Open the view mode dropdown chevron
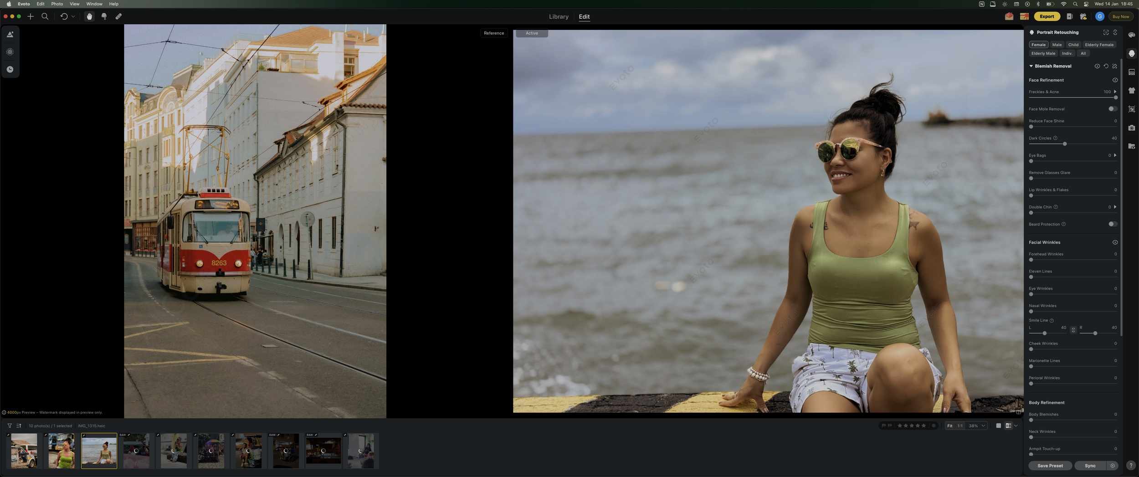 (x=1016, y=426)
